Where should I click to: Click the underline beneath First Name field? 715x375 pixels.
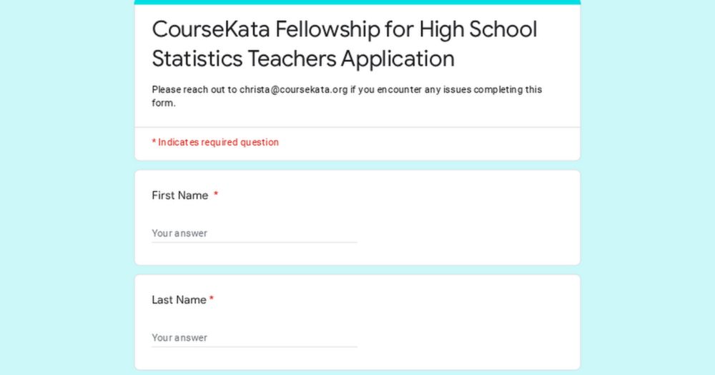(255, 242)
